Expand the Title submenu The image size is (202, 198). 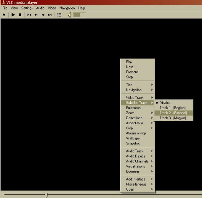coord(137,85)
